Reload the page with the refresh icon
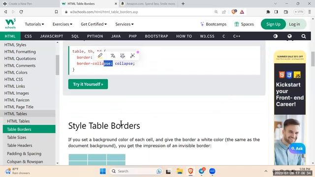The width and height of the screenshot is (315, 177). [21, 12]
